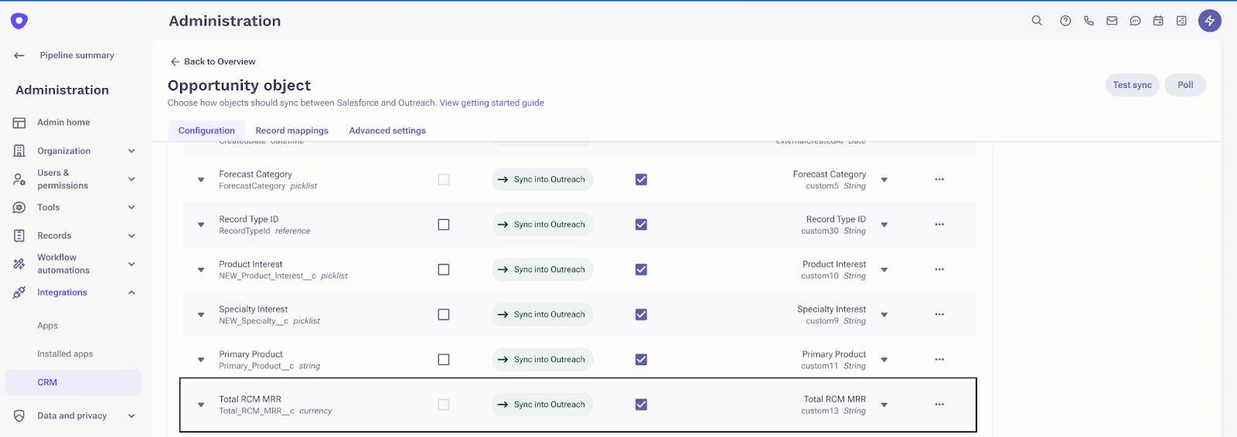The width and height of the screenshot is (1237, 437).
Task: Open Outreach field dropdown for Record Type ID
Action: click(x=884, y=225)
